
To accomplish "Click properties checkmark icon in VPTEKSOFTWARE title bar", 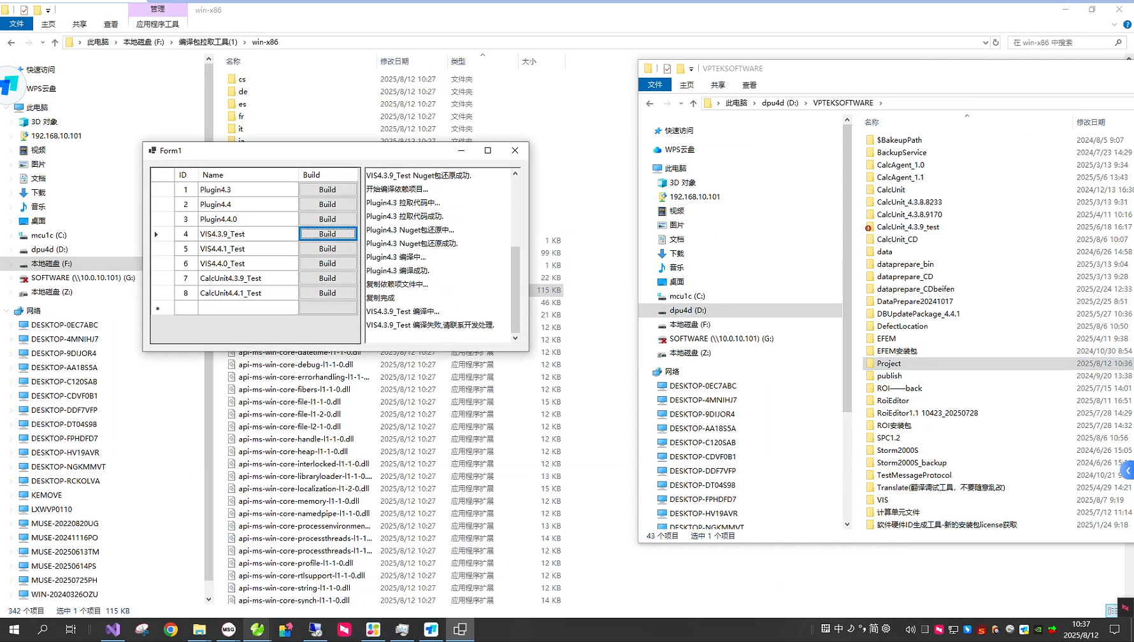I will 667,69.
